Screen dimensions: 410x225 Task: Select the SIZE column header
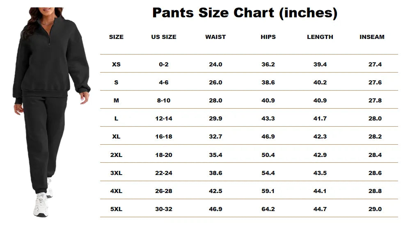[116, 37]
